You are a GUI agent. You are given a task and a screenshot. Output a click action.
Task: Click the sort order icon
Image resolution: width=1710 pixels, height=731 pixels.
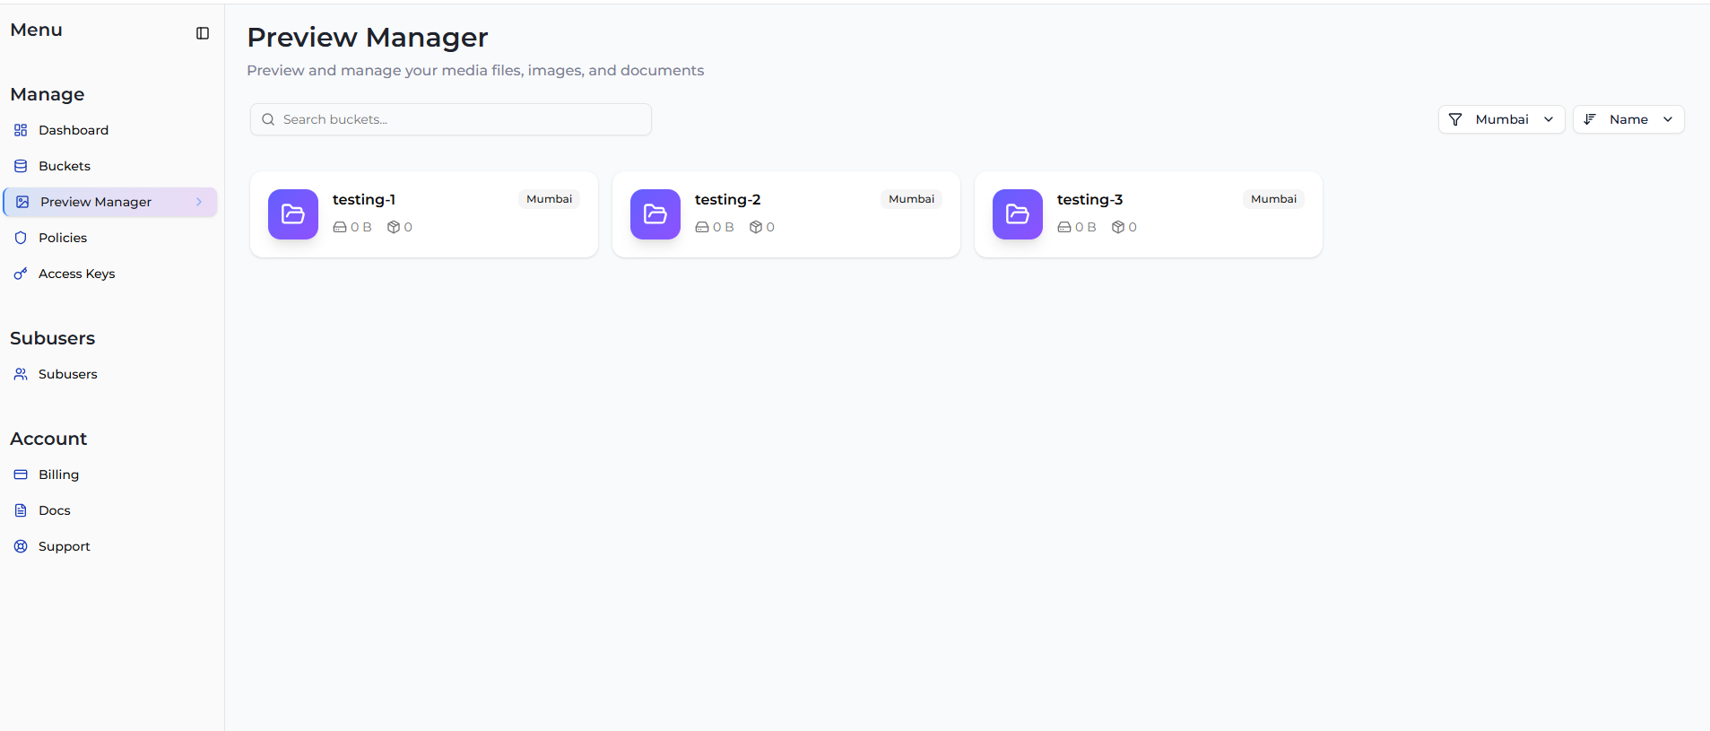coord(1590,119)
